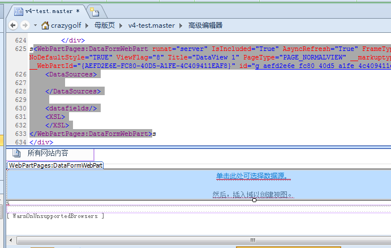Viewport: 391px width, 248px height.
Task: Click the </DataSources> closing tag on line 628
Action: pyautogui.click(x=73, y=91)
